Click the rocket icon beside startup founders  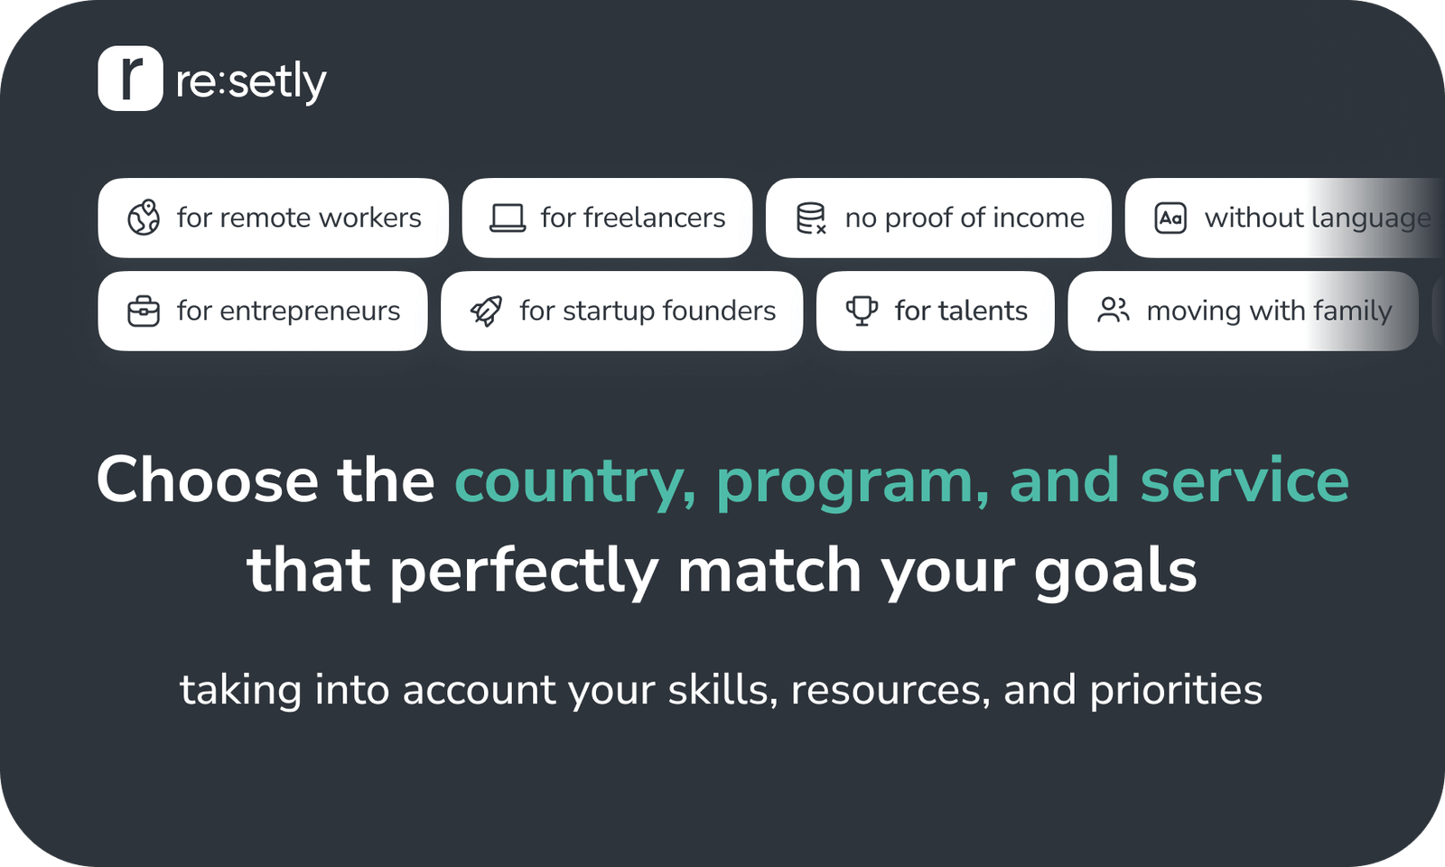click(x=487, y=311)
